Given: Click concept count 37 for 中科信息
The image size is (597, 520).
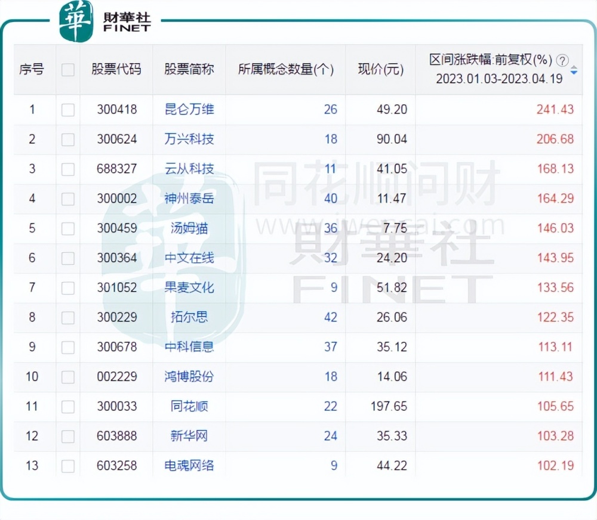Looking at the screenshot, I should 331,347.
